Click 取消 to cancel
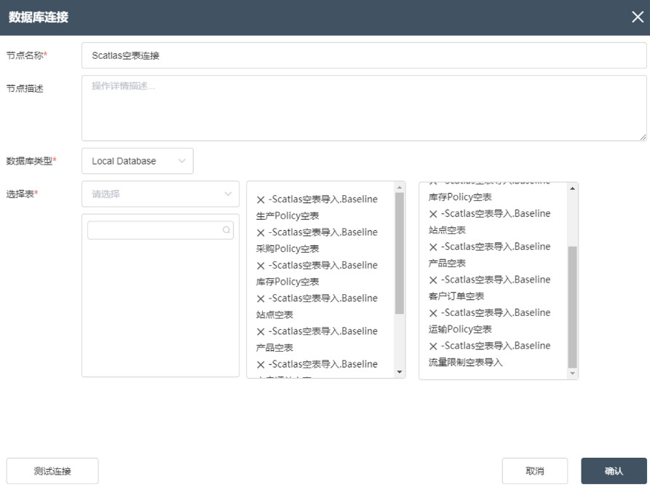The image size is (650, 490). (x=535, y=471)
